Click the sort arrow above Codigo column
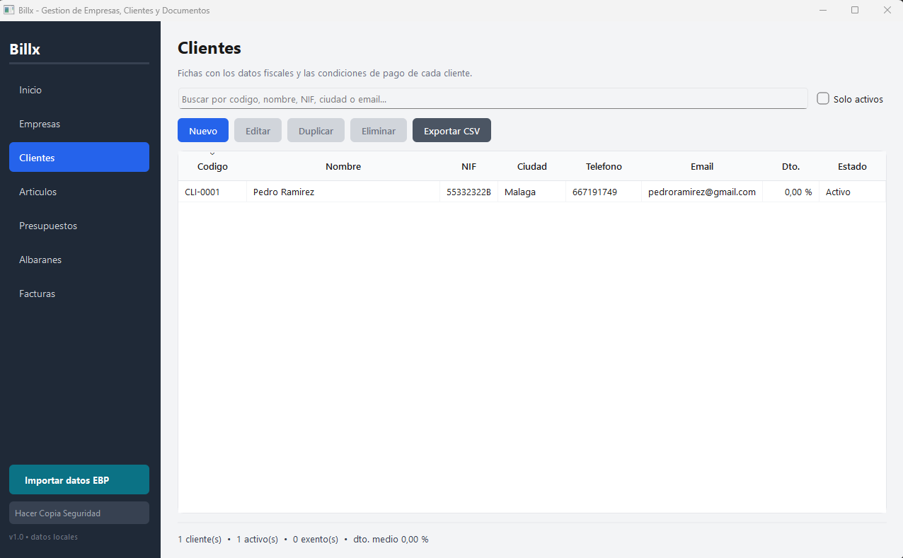Viewport: 903px width, 558px height. [212, 153]
